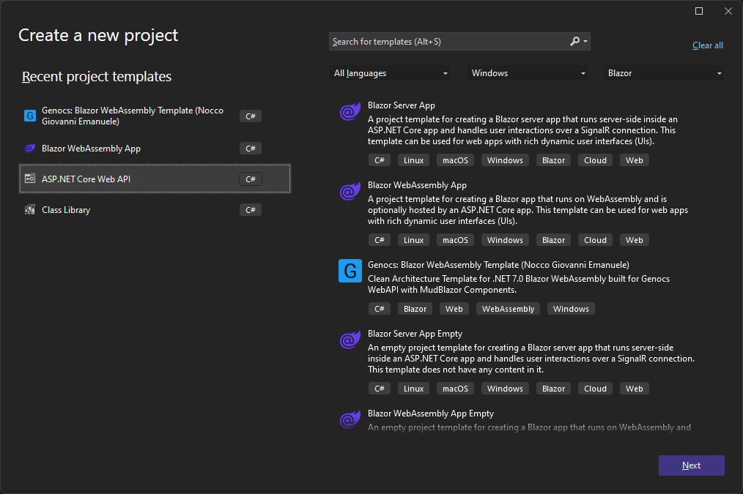
Task: Click the Blazor Server App Empty icon
Action: pos(349,340)
